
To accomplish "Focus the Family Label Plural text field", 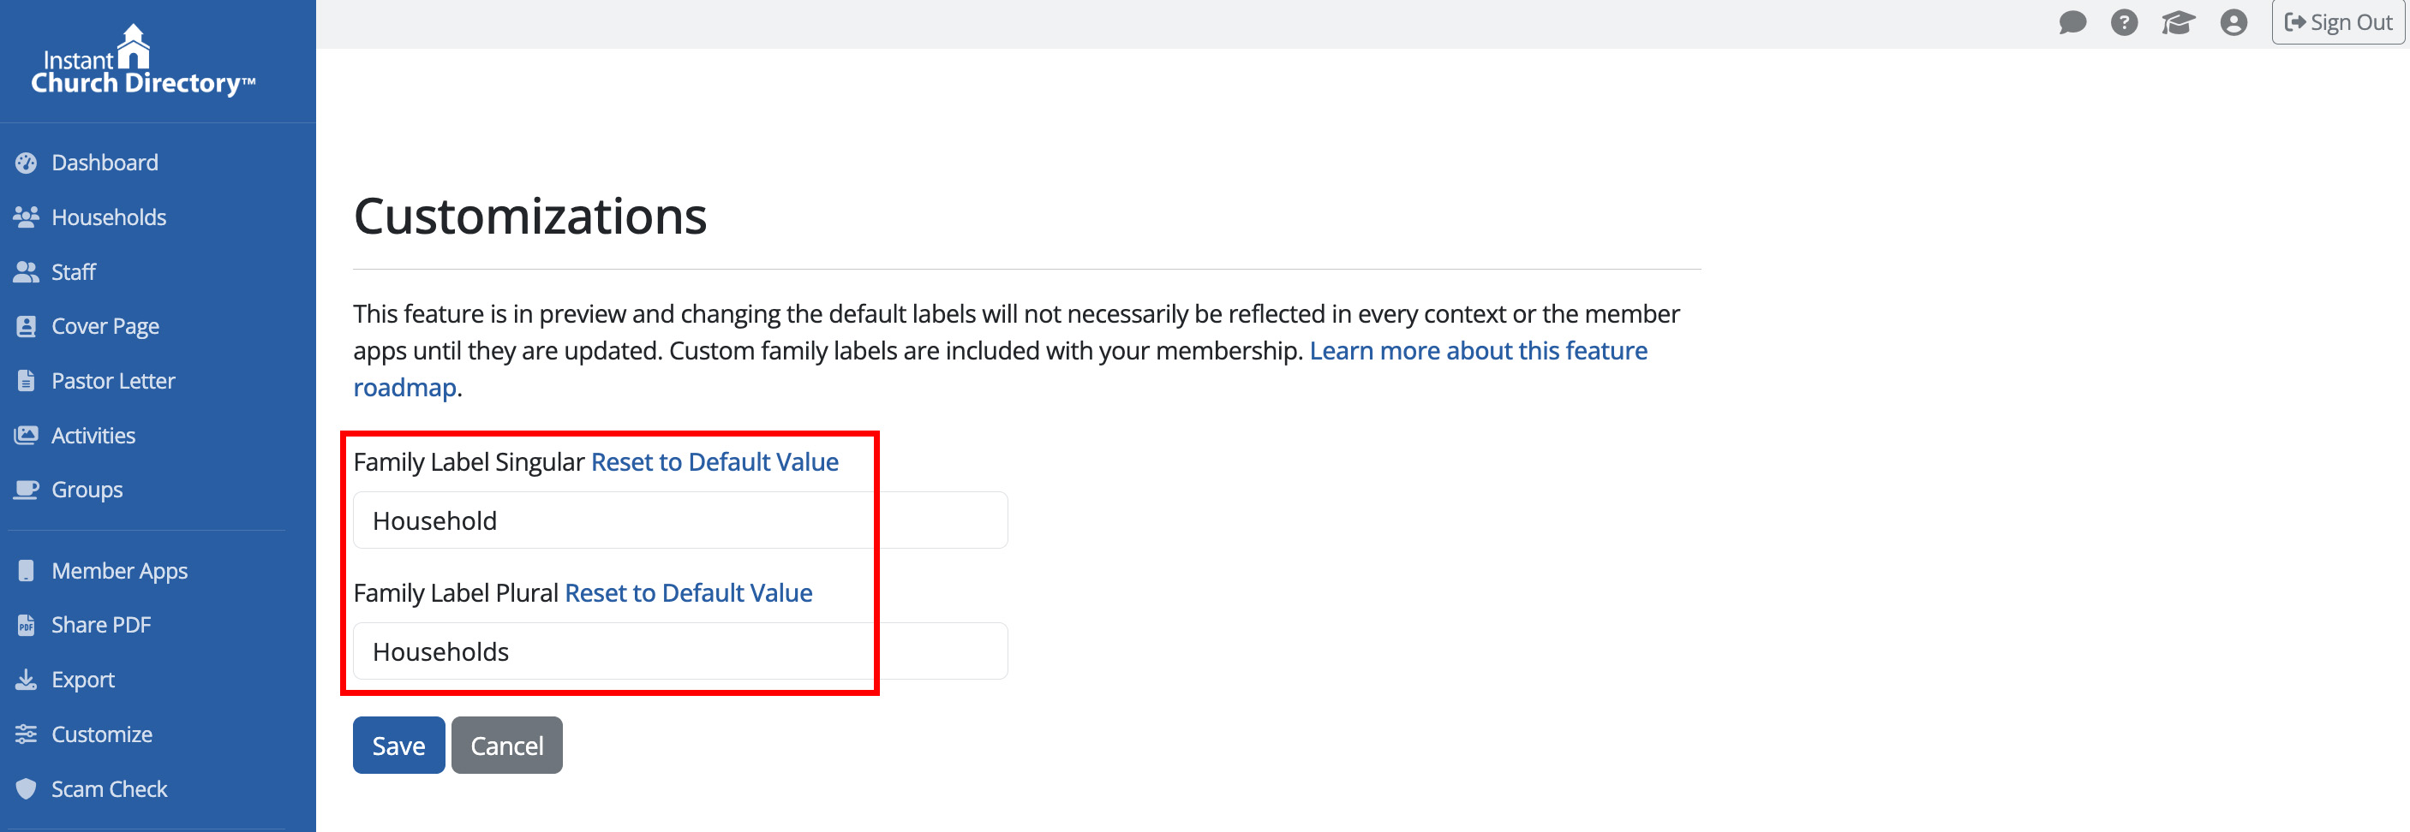I will click(x=679, y=651).
